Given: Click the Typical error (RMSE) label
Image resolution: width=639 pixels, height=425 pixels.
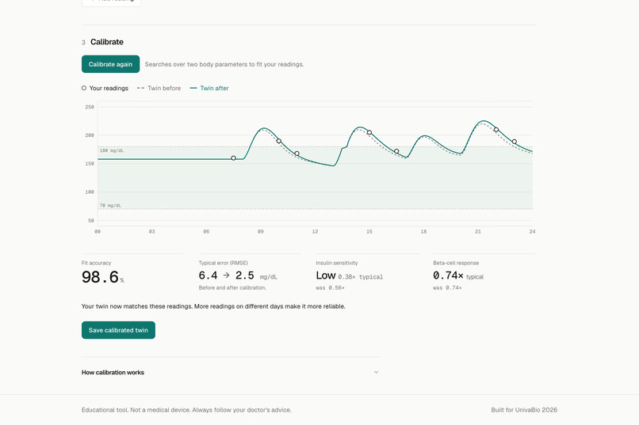Looking at the screenshot, I should tap(224, 263).
